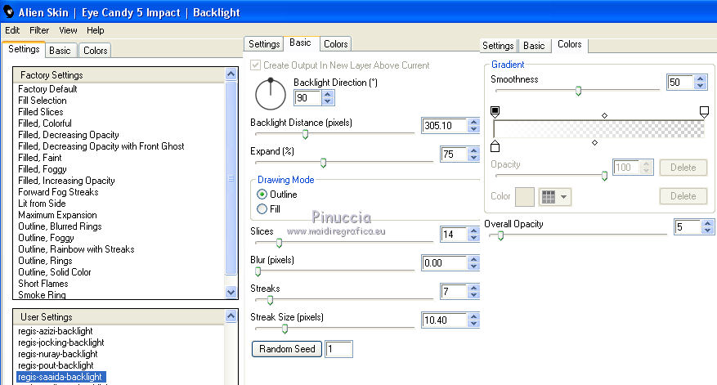The image size is (717, 385).
Task: Click the Smoothness value field
Action: point(680,83)
